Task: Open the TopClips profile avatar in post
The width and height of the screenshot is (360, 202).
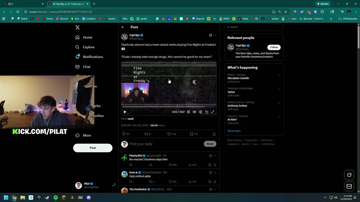Action: tap(124, 37)
